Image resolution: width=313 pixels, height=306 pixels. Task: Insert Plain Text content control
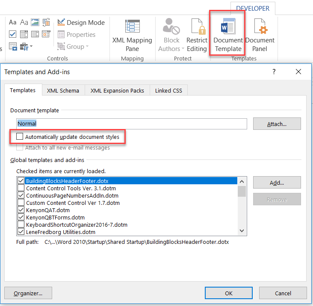coord(24,22)
